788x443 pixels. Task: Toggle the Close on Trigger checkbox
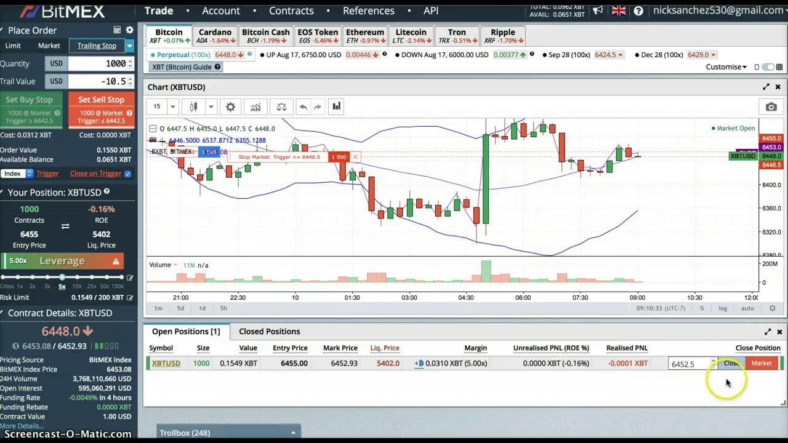[127, 174]
